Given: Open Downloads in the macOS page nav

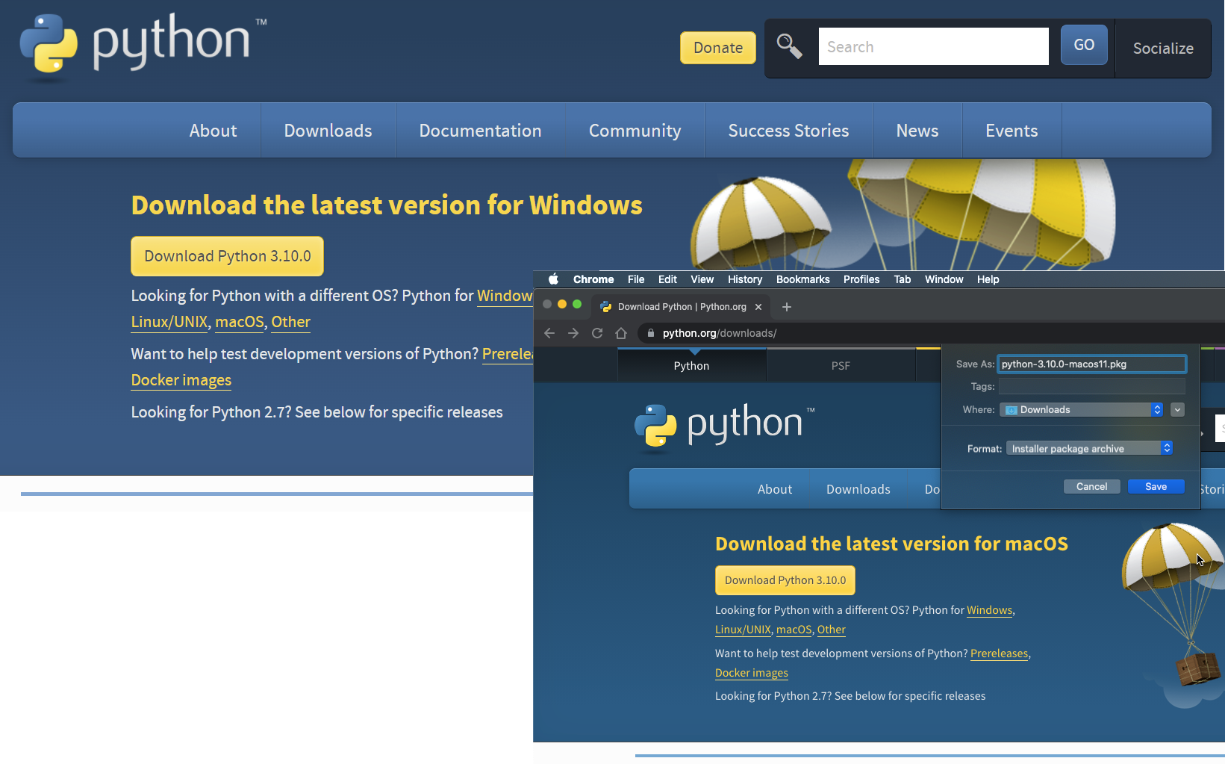Looking at the screenshot, I should click(x=858, y=489).
